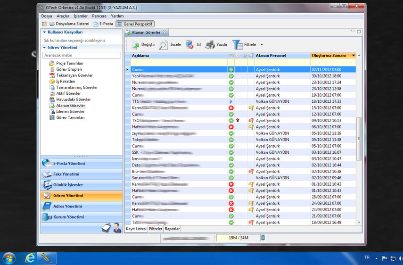Image resolution: width=403 pixels, height=265 pixels.
Task: Click the İncele magnifier icon
Action: (163, 45)
